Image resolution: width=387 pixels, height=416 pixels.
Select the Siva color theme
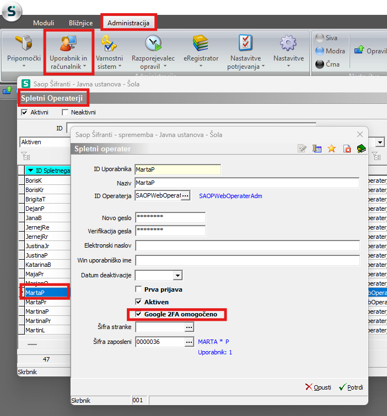[327, 38]
